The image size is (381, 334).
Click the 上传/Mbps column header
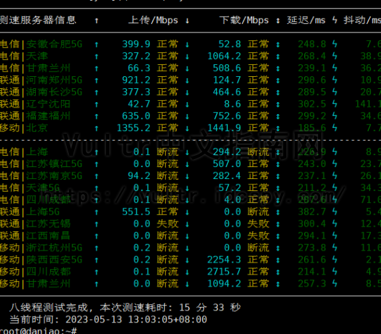click(x=153, y=20)
